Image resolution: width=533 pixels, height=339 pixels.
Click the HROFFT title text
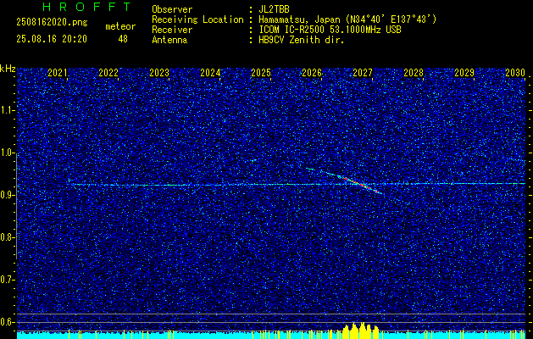click(x=86, y=7)
